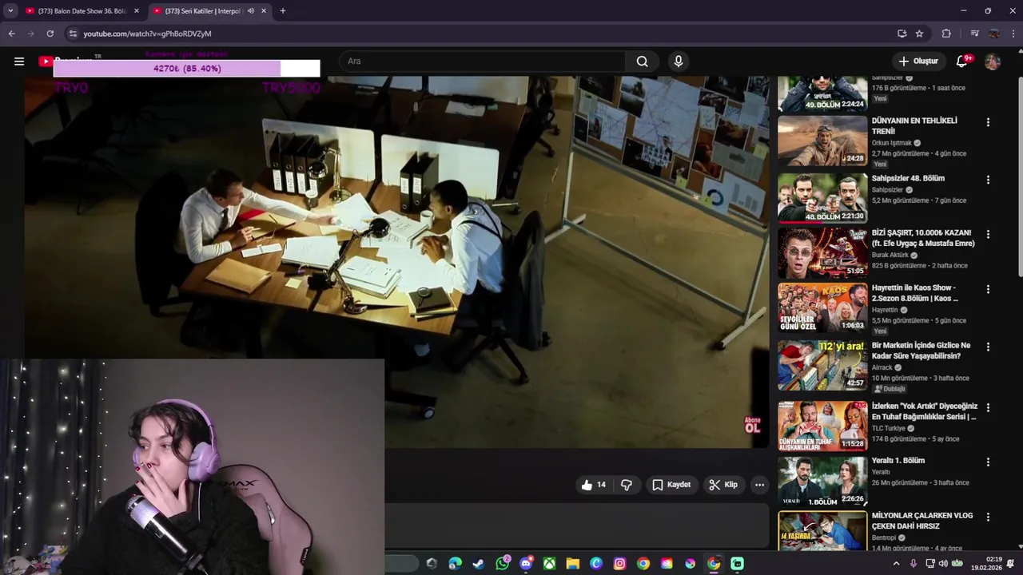The image size is (1023, 575).
Task: Open Steam from the taskbar
Action: click(x=479, y=564)
